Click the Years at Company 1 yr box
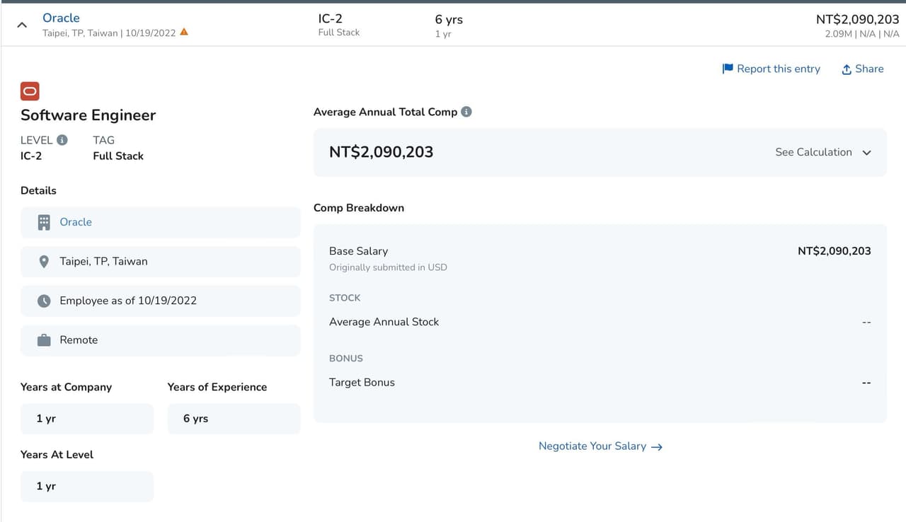 pos(87,419)
